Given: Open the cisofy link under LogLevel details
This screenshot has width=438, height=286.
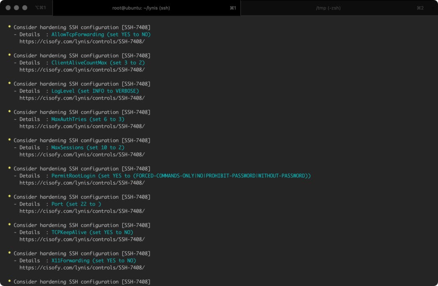Looking at the screenshot, I should pos(82,98).
